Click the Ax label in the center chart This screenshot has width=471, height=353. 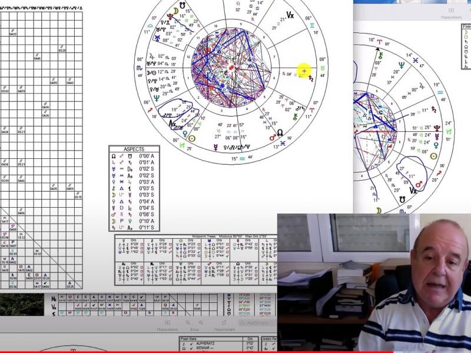pyautogui.click(x=172, y=124)
